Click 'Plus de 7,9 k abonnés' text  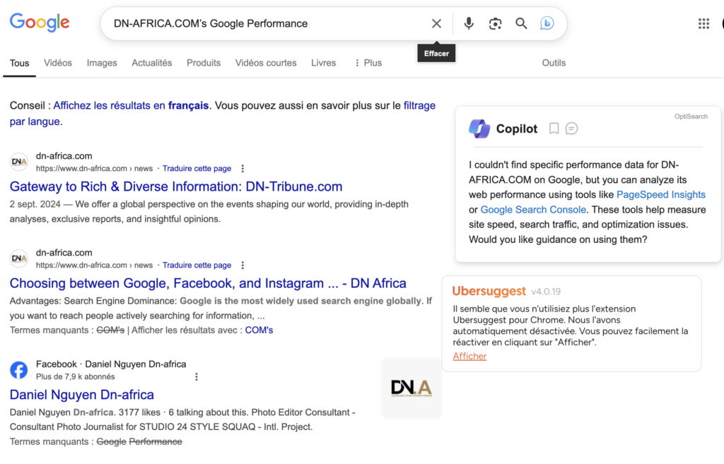75,377
